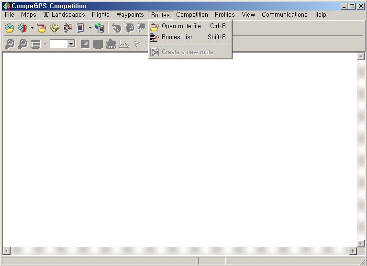The height and width of the screenshot is (266, 367).
Task: Open the Competition menu
Action: click(192, 15)
